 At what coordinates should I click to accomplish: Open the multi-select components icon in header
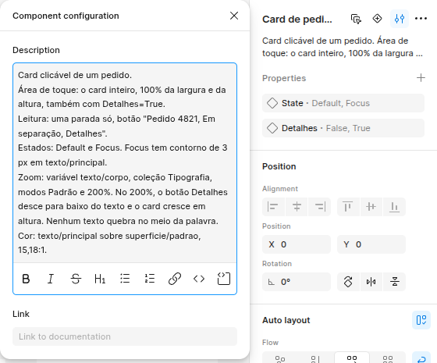point(356,19)
